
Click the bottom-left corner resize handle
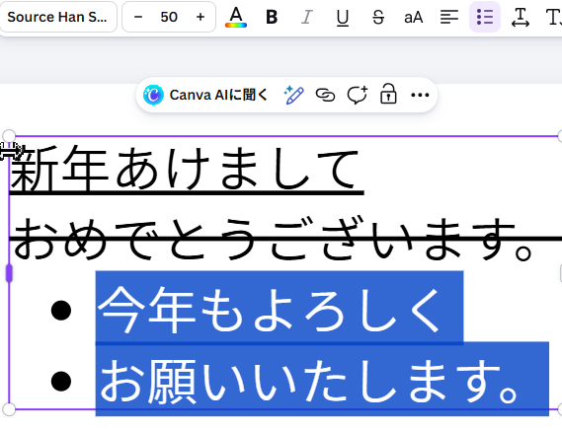(x=9, y=409)
